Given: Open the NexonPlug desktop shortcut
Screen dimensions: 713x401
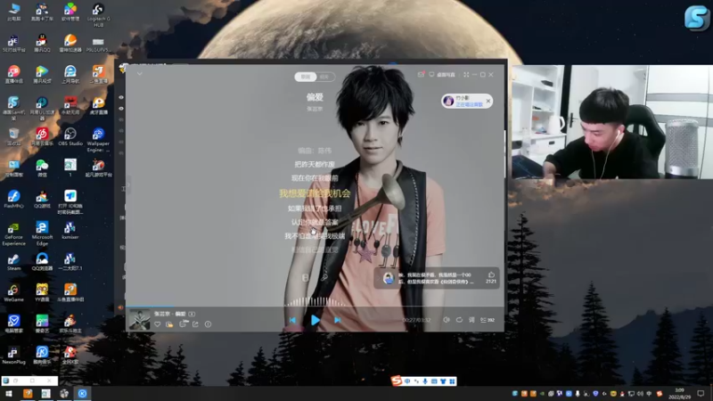Looking at the screenshot, I should [x=13, y=355].
